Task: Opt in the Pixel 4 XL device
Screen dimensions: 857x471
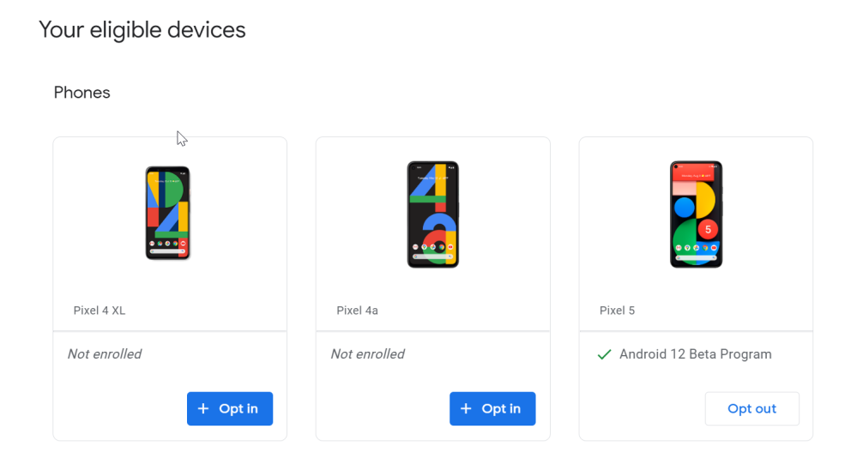Action: click(x=230, y=409)
